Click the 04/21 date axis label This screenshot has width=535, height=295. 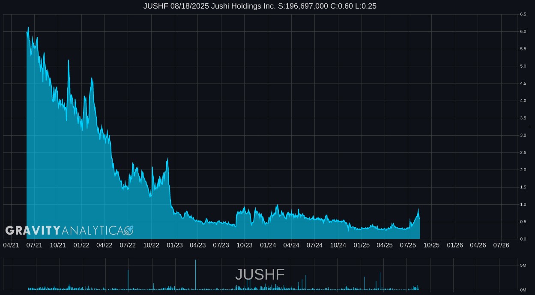pyautogui.click(x=11, y=245)
